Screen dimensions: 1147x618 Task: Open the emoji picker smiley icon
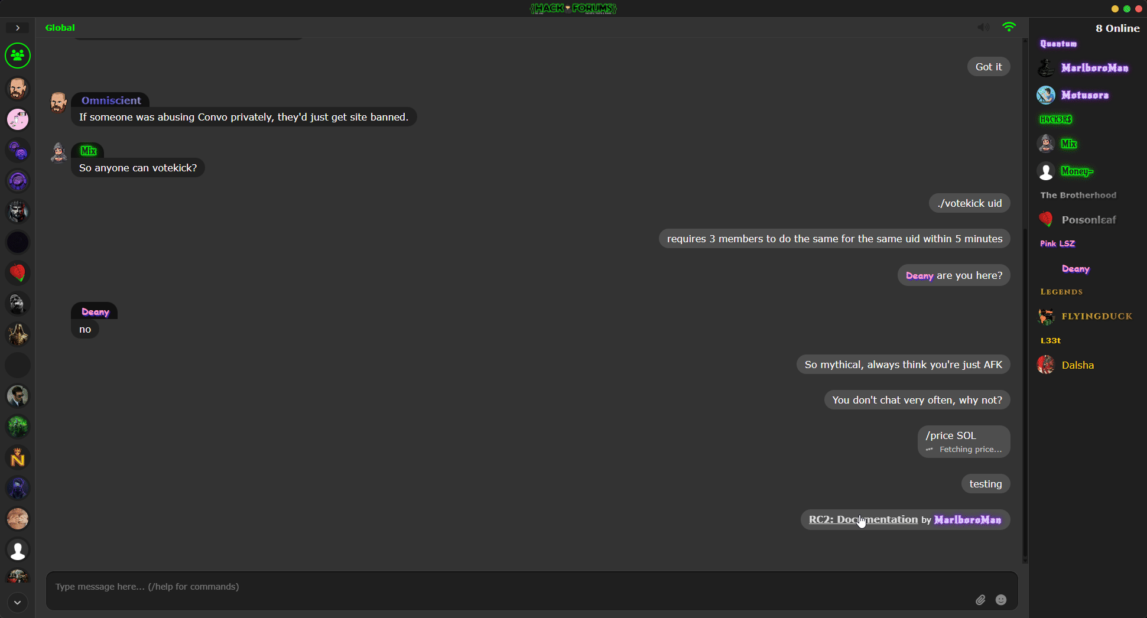1001,600
